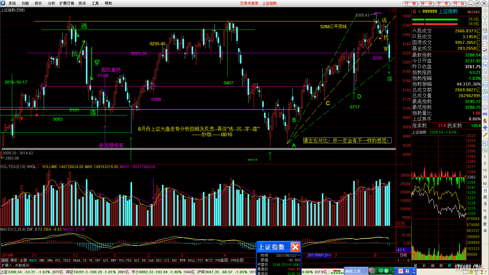Select the BOLL indicator tab

coord(191,260)
